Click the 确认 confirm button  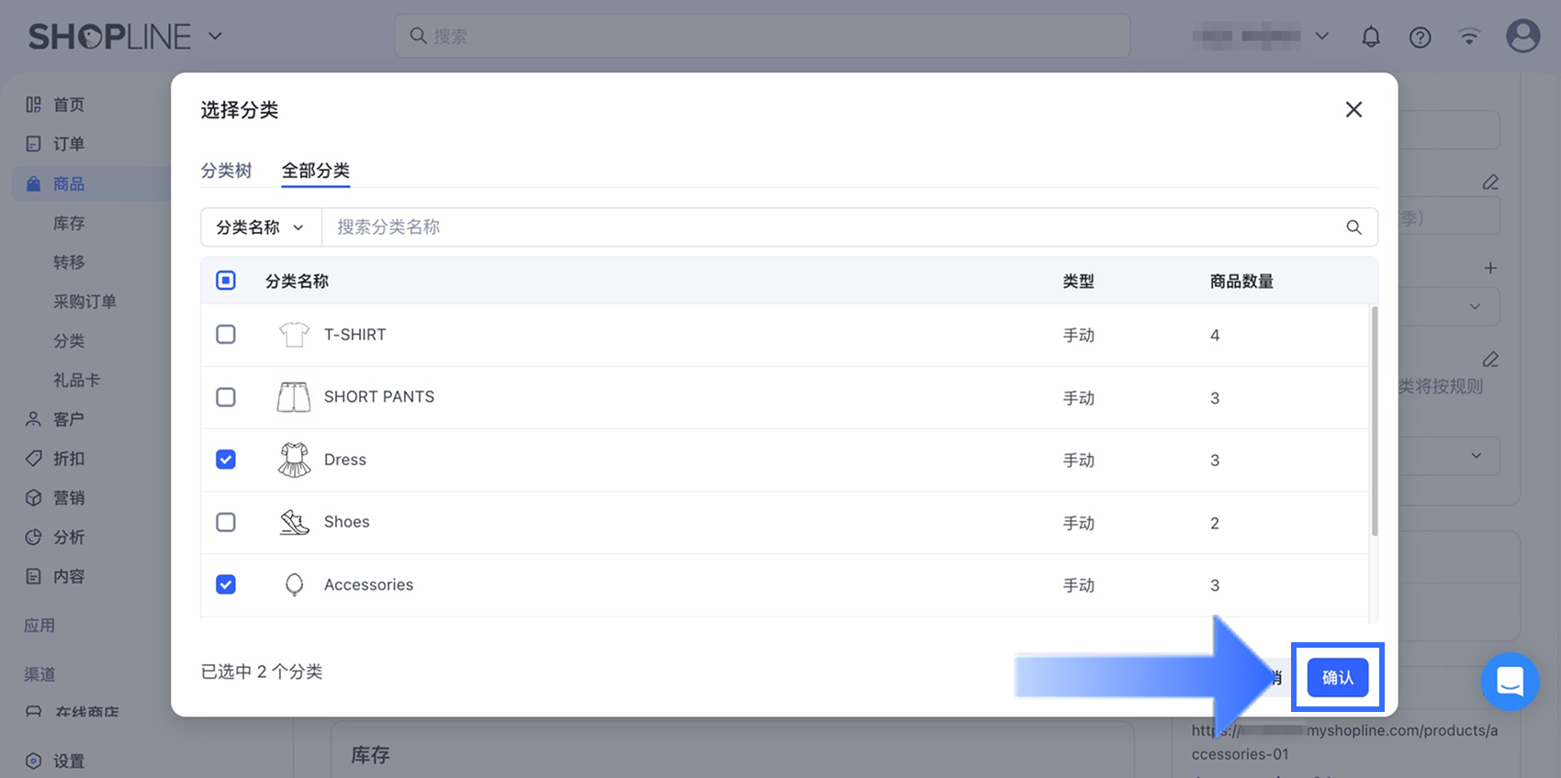1337,678
